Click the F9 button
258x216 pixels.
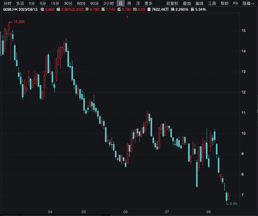(x=235, y=3)
